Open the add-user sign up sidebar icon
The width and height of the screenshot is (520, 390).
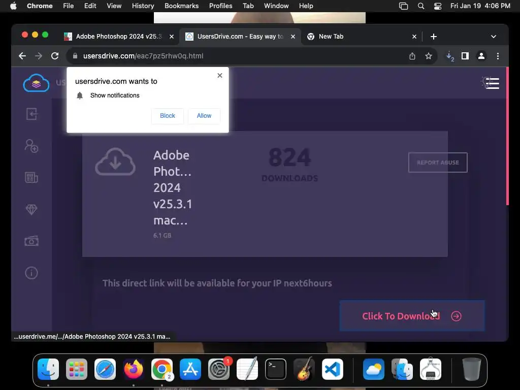click(x=31, y=146)
